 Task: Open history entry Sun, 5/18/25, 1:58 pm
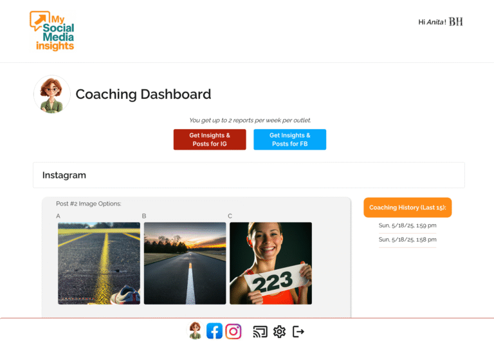pyautogui.click(x=407, y=240)
